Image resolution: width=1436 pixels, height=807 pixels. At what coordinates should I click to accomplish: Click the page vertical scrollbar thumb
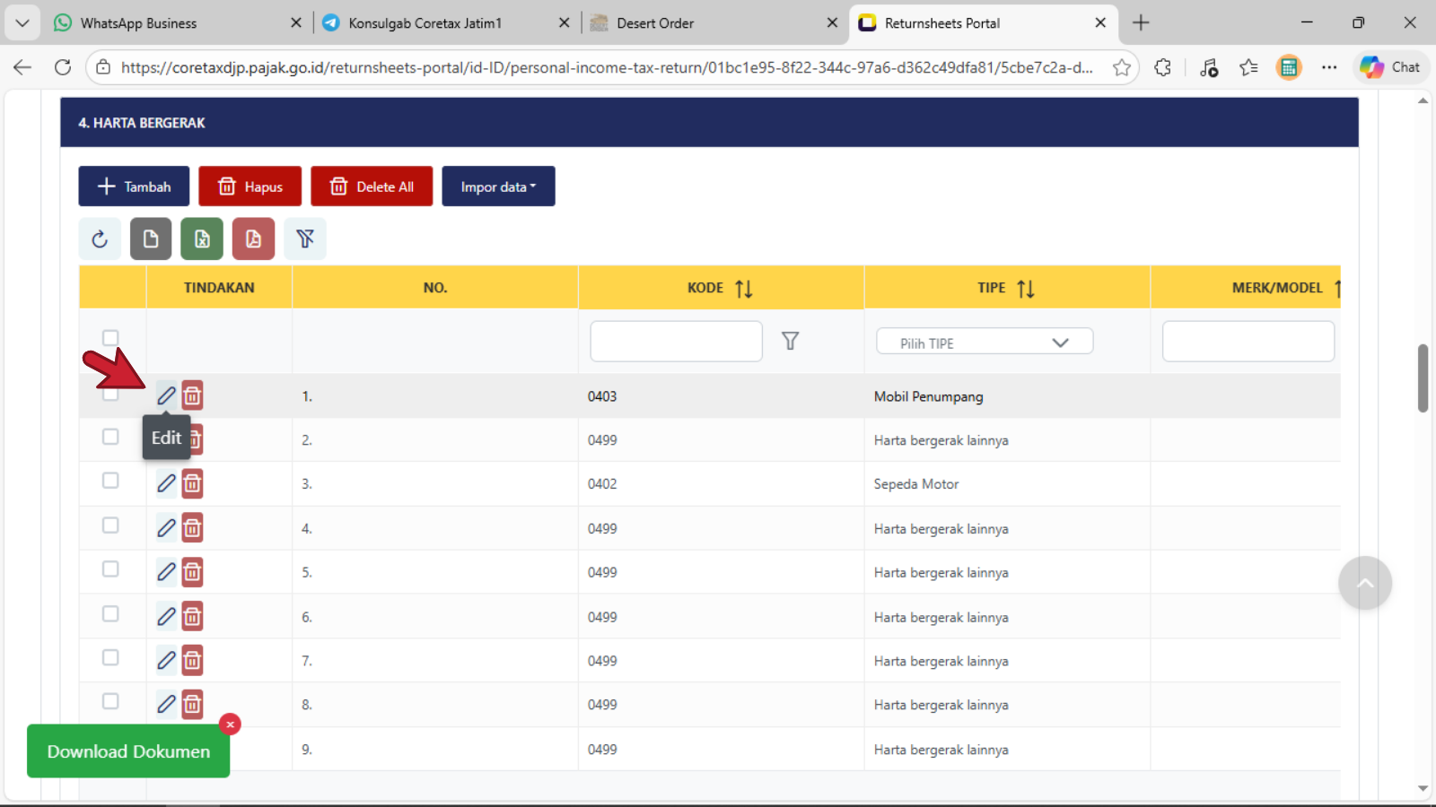coord(1423,377)
